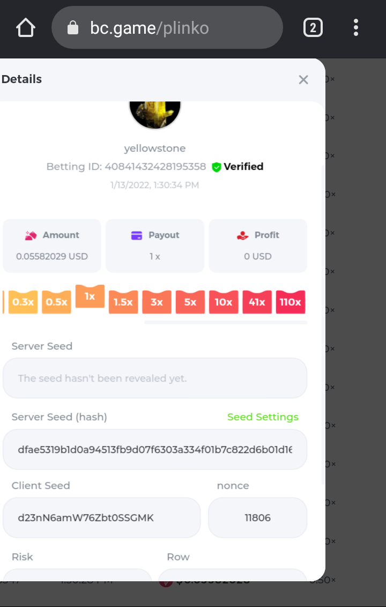Open the Seed Settings link

pos(263,417)
